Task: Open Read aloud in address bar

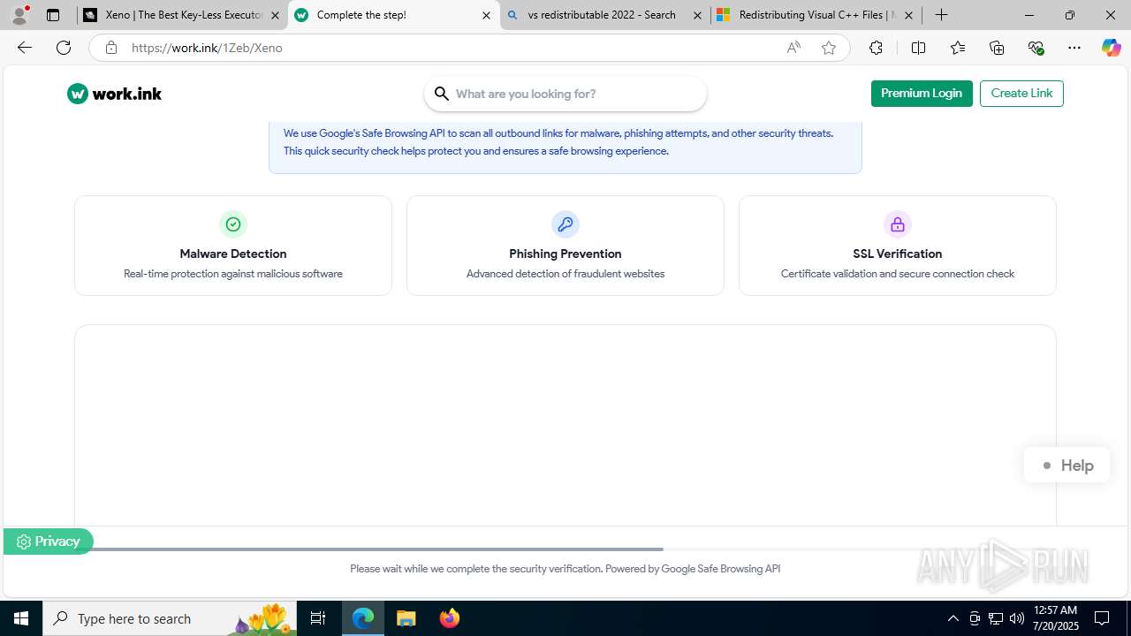Action: coord(793,48)
